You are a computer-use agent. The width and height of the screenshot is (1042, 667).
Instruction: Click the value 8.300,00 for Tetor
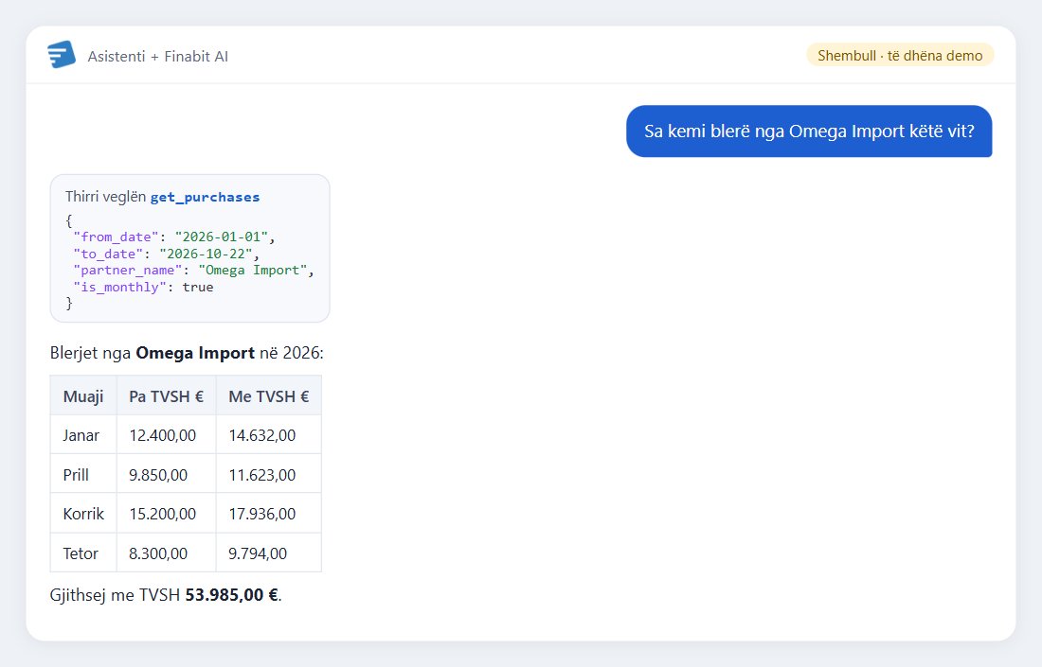tap(158, 553)
